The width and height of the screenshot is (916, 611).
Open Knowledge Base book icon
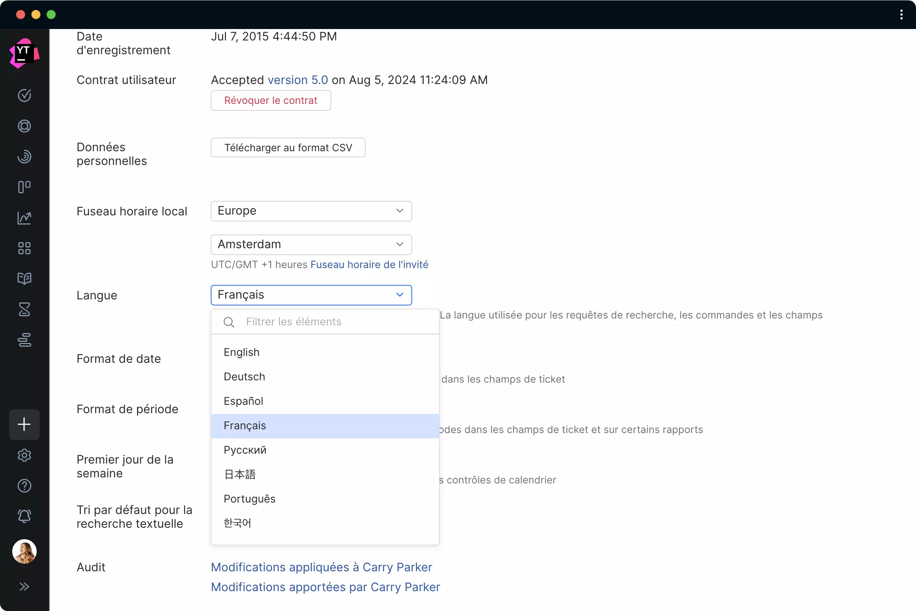tap(24, 279)
